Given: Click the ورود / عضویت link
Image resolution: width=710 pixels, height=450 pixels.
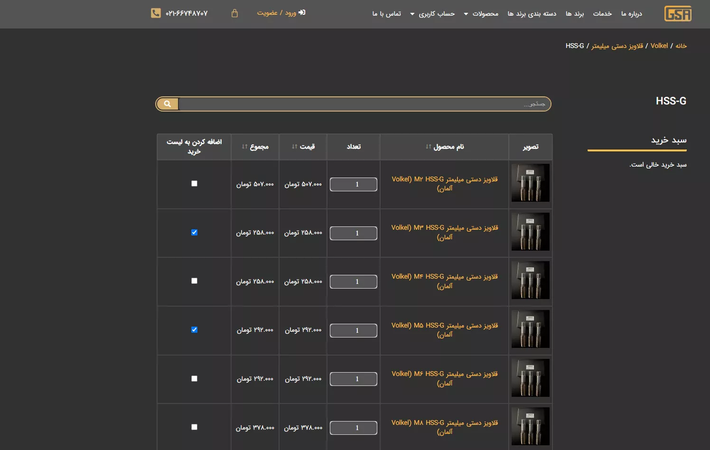Looking at the screenshot, I should click(x=277, y=13).
